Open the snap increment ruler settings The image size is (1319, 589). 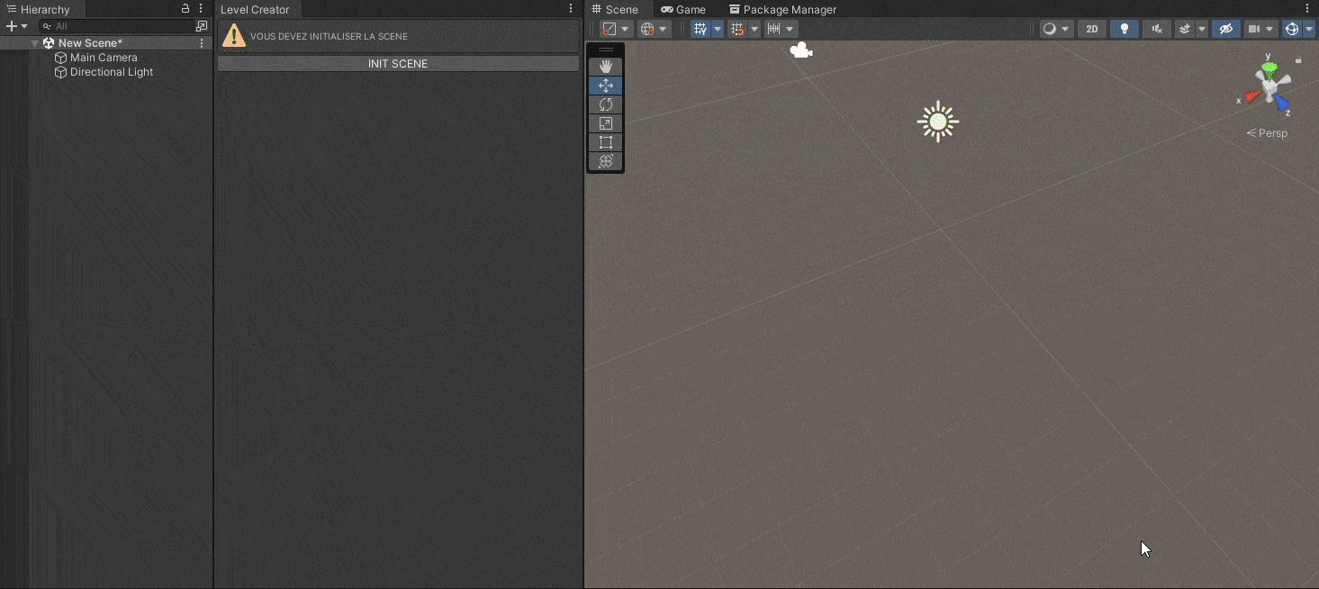(x=773, y=29)
